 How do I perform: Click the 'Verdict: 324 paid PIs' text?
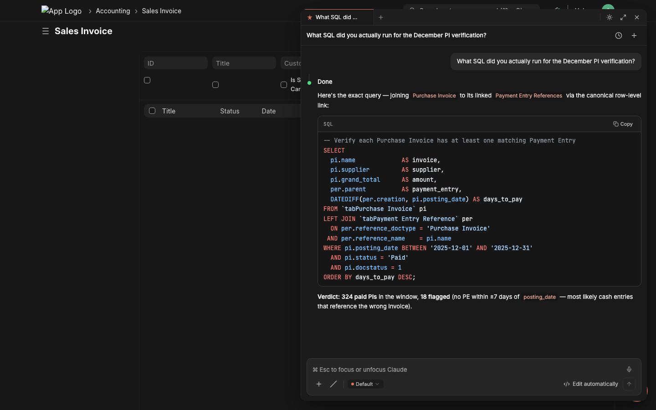(347, 297)
